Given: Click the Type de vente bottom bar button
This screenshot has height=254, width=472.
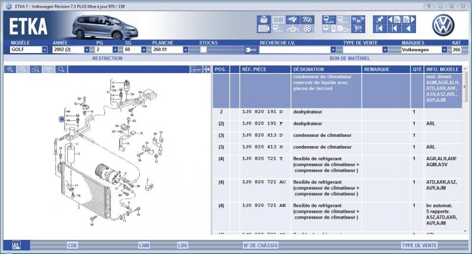Looking at the screenshot, I should click(419, 245).
